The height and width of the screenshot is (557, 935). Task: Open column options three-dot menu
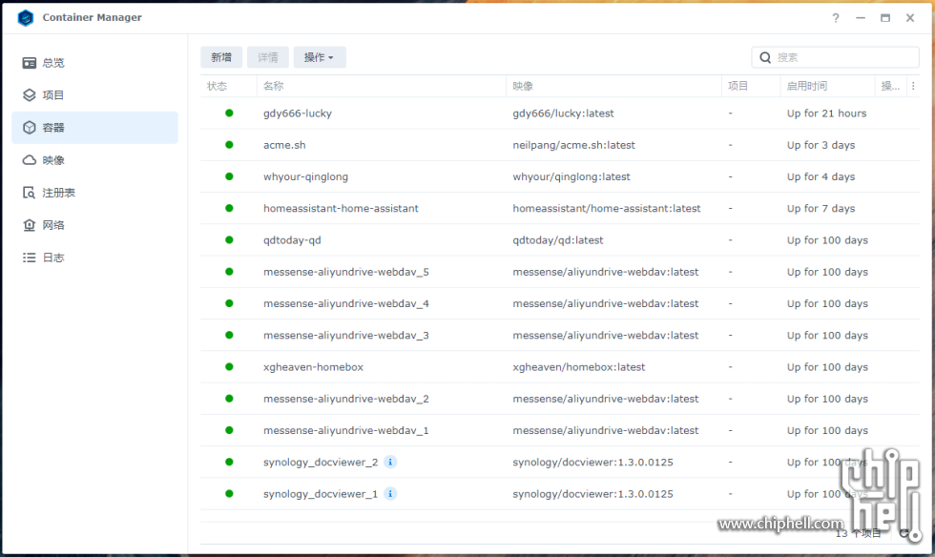(913, 86)
